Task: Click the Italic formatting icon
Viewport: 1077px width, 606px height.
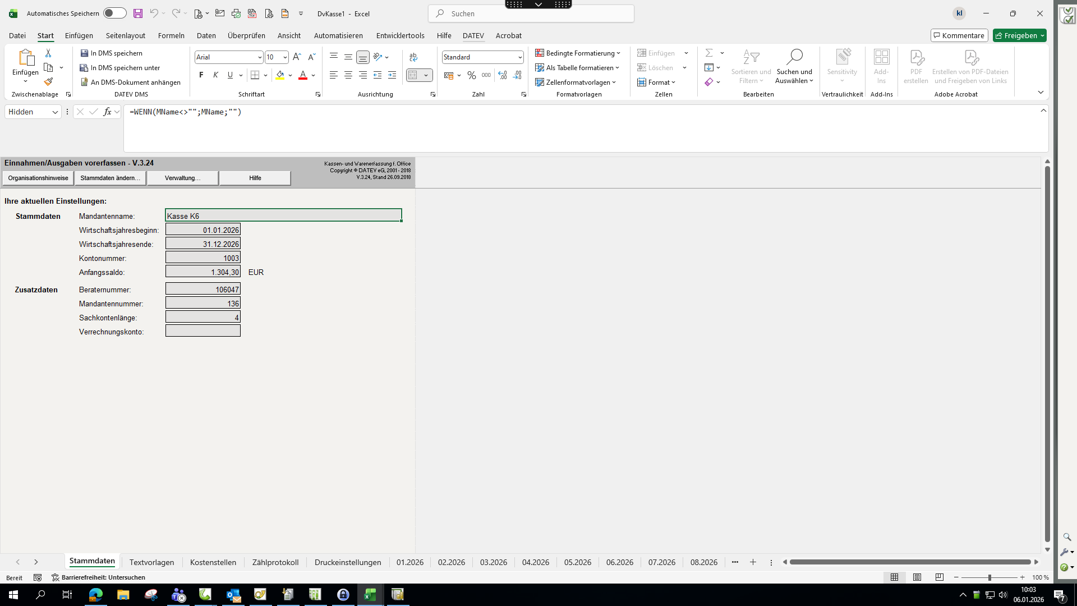Action: (215, 75)
